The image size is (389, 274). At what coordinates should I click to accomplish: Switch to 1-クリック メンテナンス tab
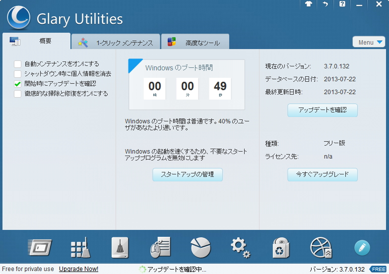coord(116,42)
